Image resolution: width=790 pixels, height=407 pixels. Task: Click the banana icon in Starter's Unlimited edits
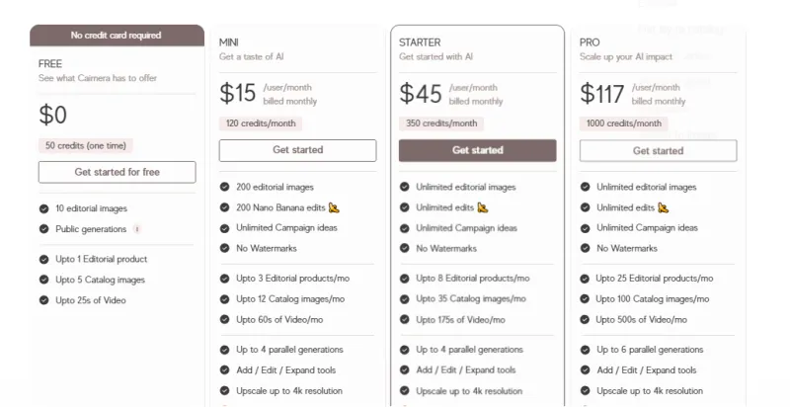483,207
